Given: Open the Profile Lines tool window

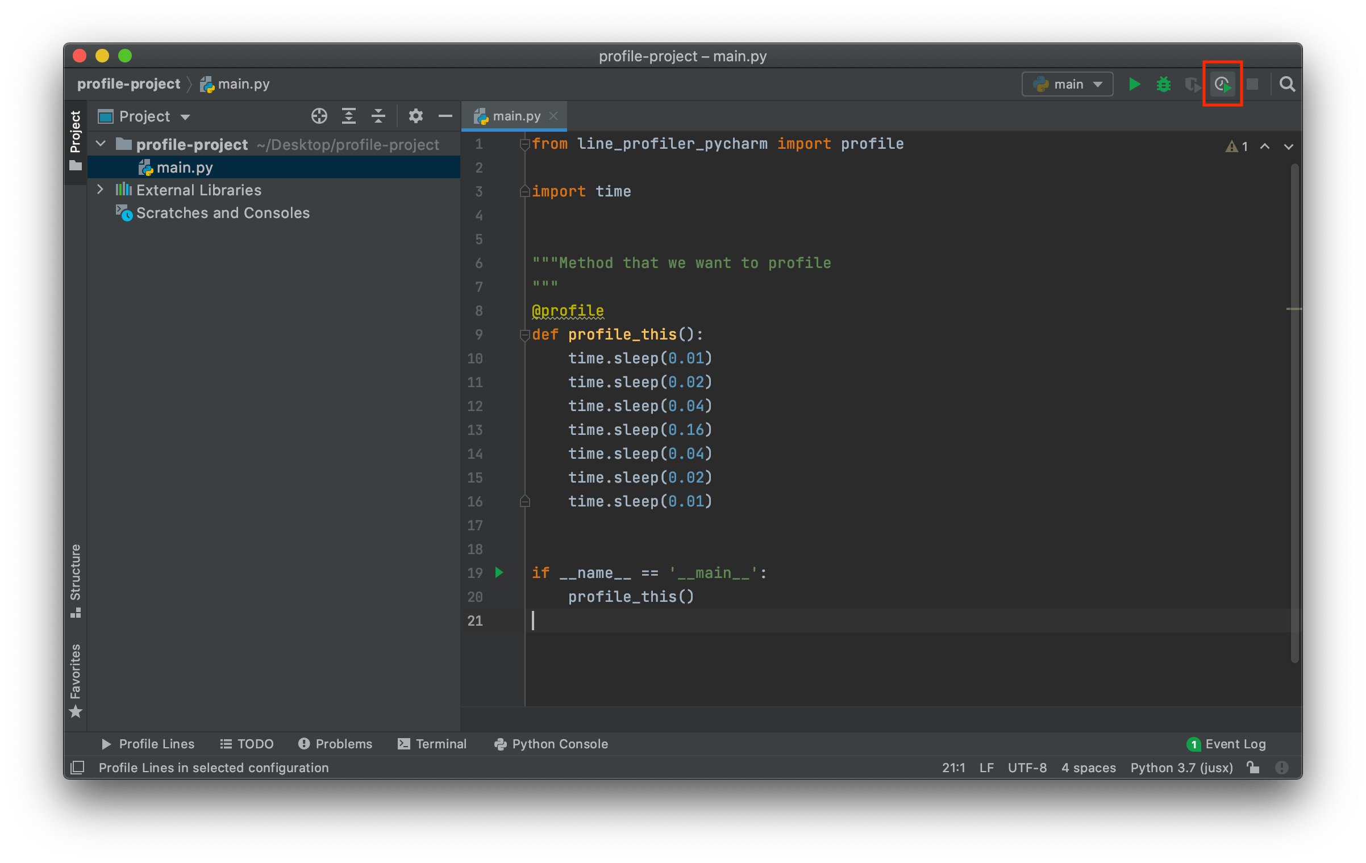Looking at the screenshot, I should click(x=148, y=744).
